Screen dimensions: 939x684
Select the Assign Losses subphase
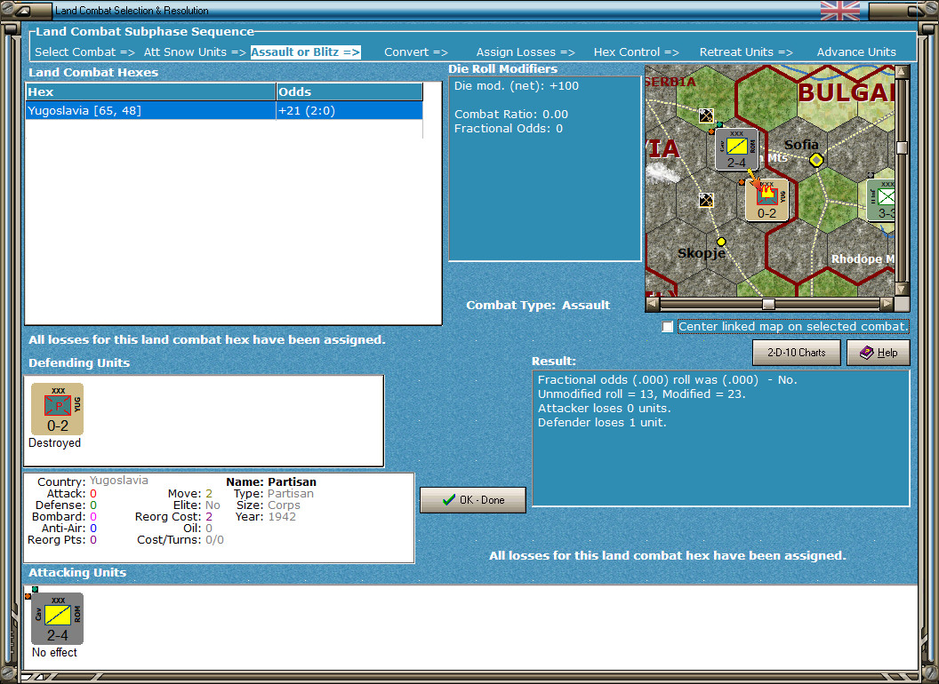pyautogui.click(x=526, y=52)
